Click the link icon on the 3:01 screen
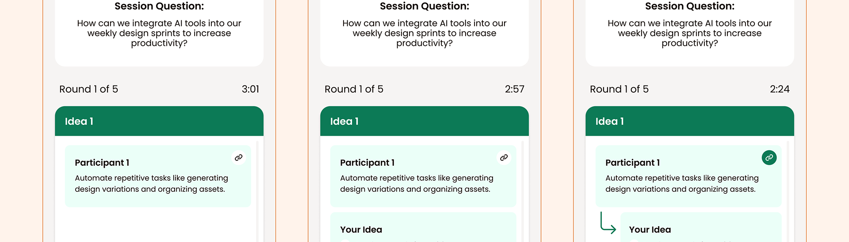This screenshot has width=849, height=242. pyautogui.click(x=238, y=158)
